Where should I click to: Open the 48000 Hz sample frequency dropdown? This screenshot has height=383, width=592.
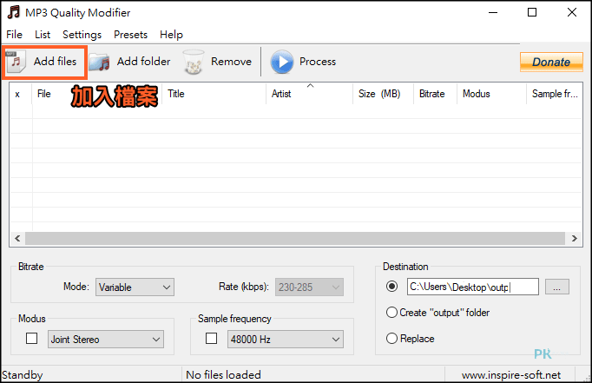[x=286, y=340]
